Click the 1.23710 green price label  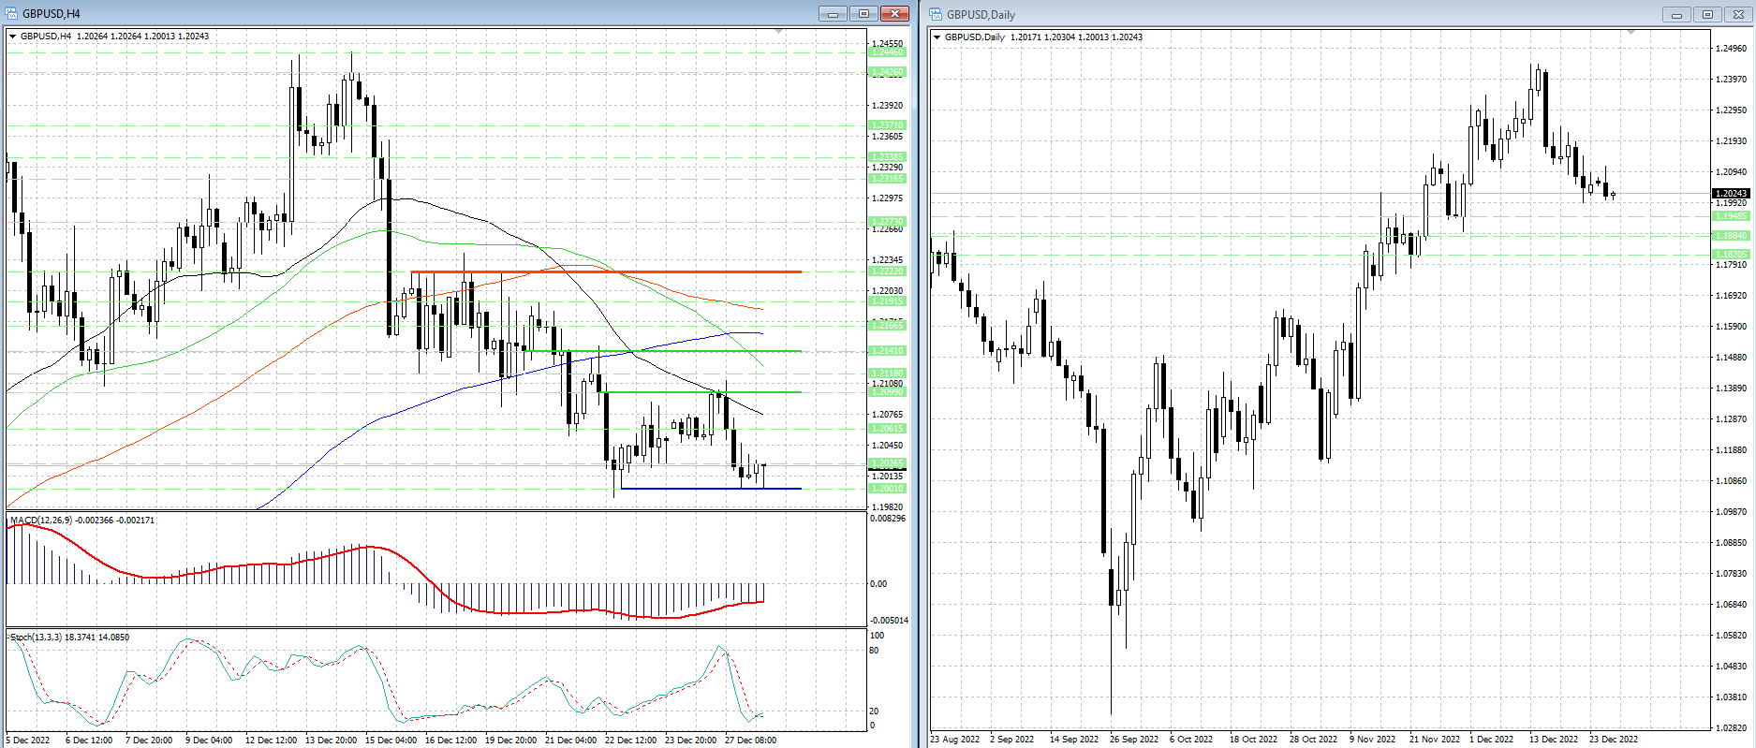coord(888,125)
